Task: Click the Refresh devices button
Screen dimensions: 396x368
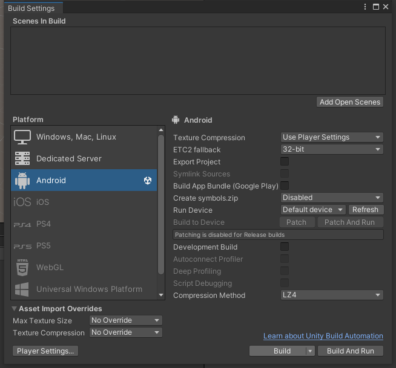Action: pos(366,210)
